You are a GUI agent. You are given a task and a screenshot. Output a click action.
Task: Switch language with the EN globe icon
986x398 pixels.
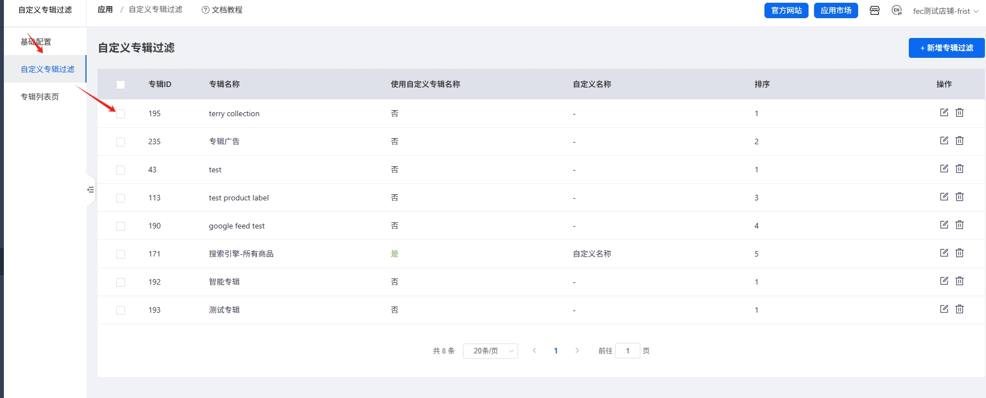click(x=897, y=10)
